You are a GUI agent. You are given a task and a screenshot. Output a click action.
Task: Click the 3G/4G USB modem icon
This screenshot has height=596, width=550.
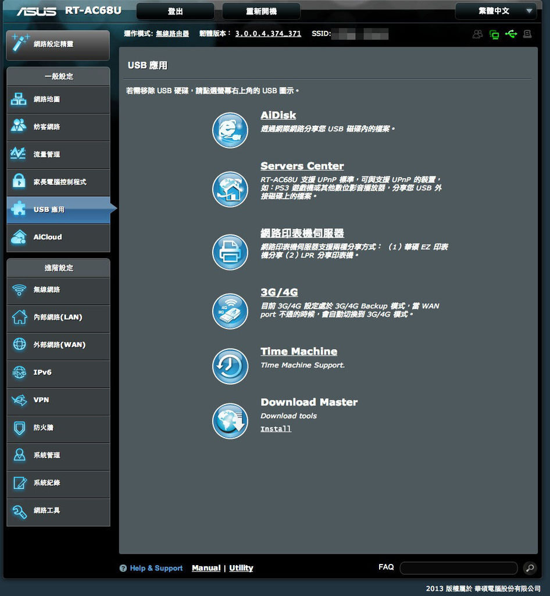pyautogui.click(x=230, y=311)
